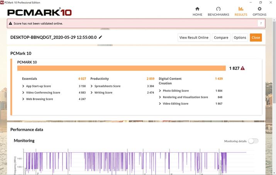This screenshot has height=175, width=276.
Task: Open the Benchmarks gauge icon
Action: pos(218,9)
